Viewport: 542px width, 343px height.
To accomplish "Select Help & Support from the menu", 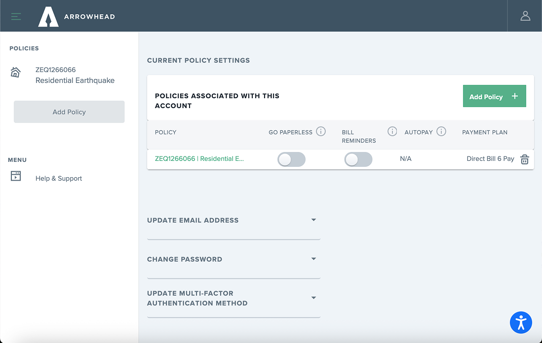I will click(58, 178).
